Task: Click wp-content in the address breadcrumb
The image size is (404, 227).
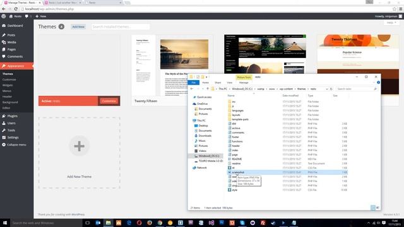Action: 286,89
